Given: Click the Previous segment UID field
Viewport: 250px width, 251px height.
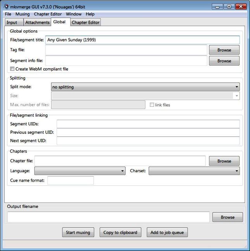Looking at the screenshot, I should pos(148,132).
